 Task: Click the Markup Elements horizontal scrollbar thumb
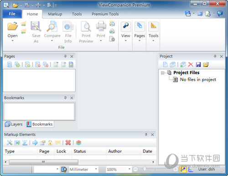tap(44, 162)
